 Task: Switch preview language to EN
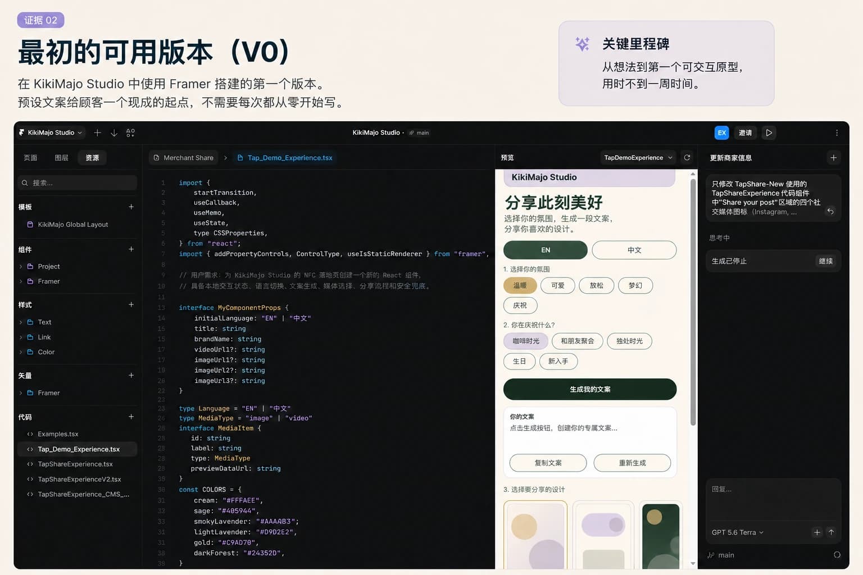point(546,250)
